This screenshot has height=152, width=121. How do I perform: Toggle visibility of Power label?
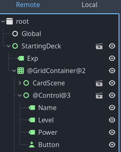click(x=112, y=132)
